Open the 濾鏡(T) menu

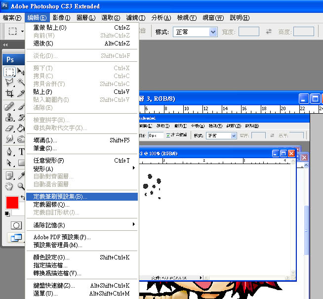[135, 18]
